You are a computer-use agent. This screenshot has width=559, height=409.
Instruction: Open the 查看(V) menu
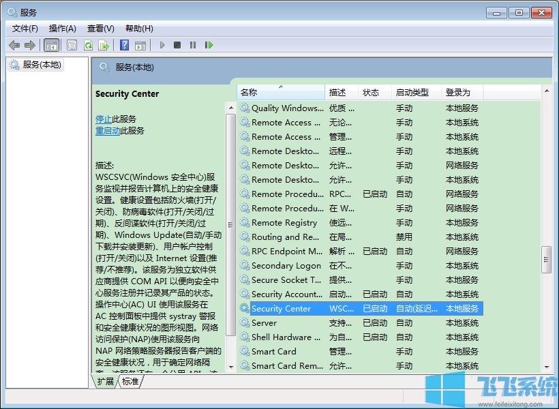[100, 28]
